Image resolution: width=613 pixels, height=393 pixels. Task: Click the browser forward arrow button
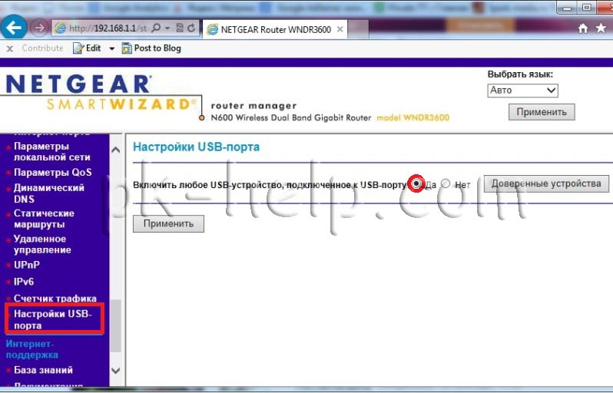[x=38, y=28]
